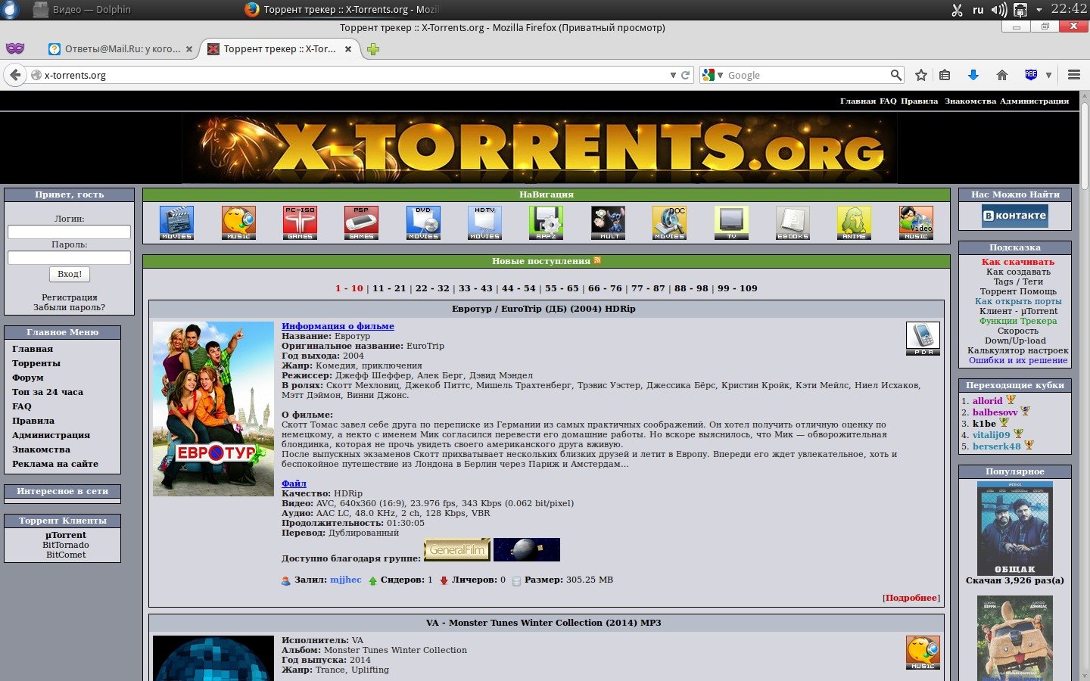Open the Подробнее link for EuroTrip
Viewport: 1090px width, 681px height.
coord(911,598)
